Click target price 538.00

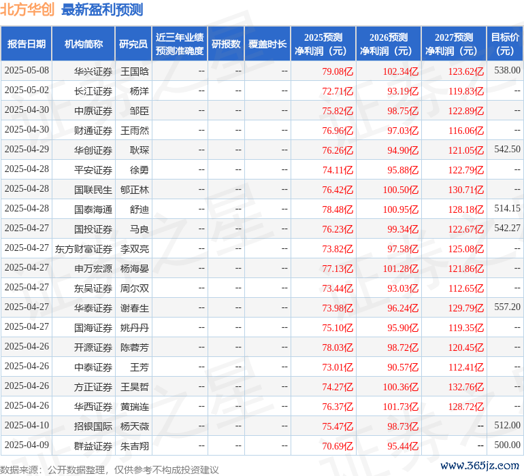(507, 70)
